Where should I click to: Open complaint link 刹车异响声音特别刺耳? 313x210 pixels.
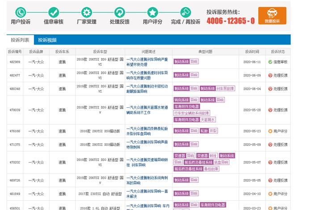tap(147, 144)
